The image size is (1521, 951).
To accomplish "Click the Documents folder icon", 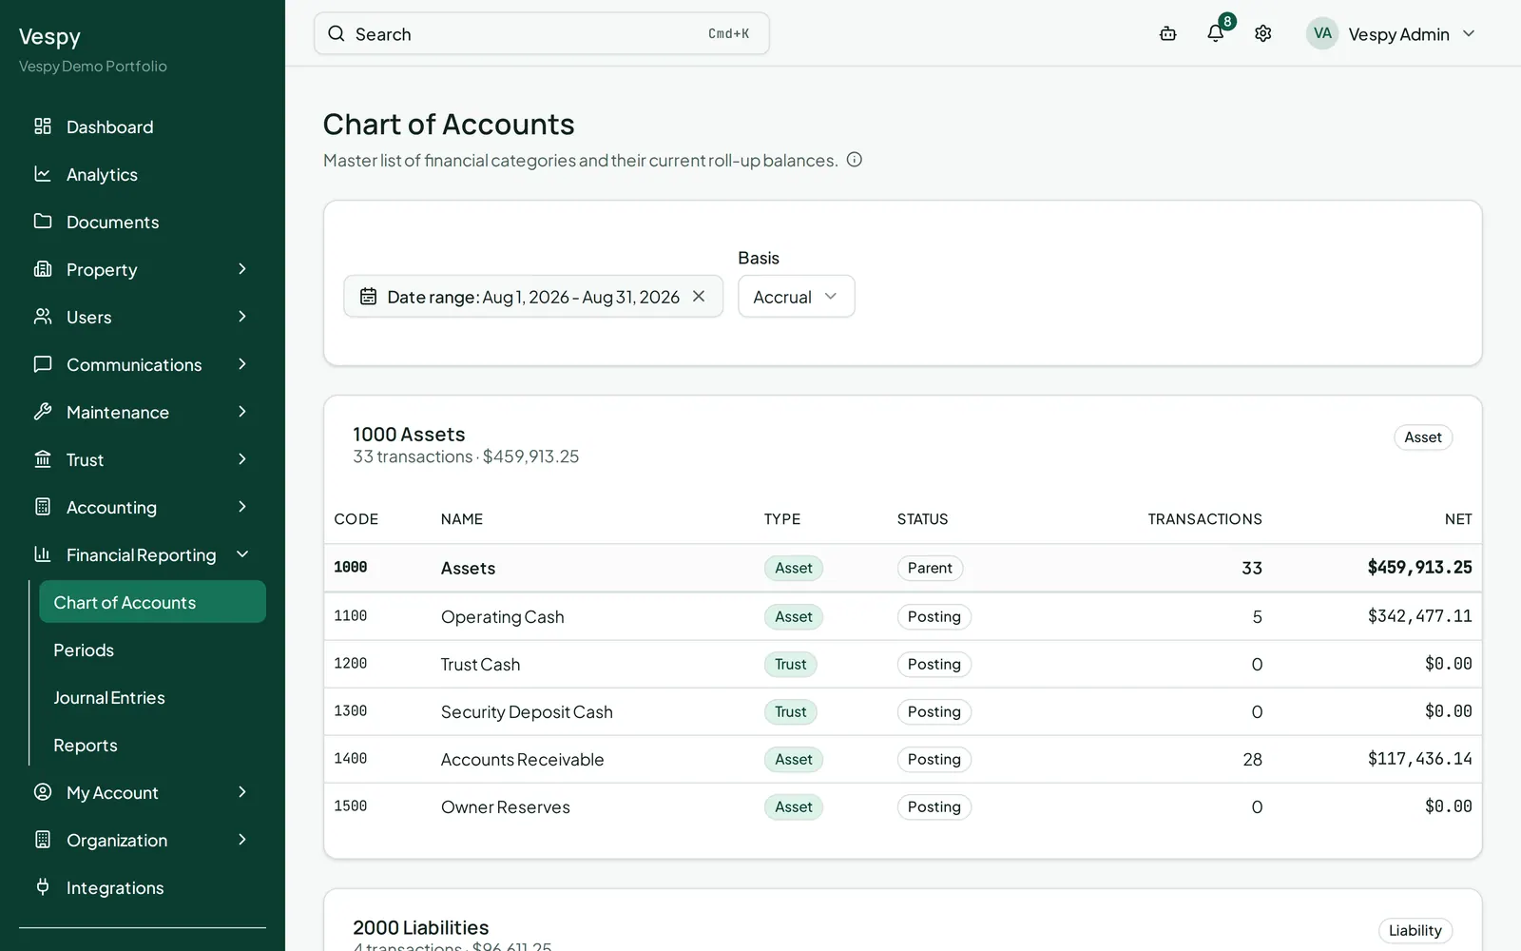I will pos(43,222).
